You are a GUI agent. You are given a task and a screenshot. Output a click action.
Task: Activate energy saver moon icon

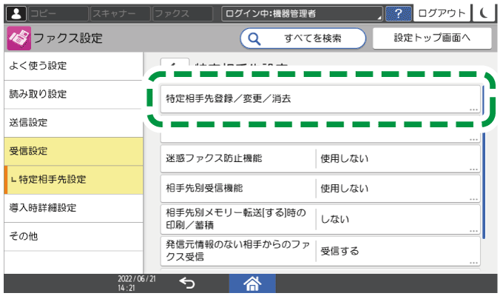484,13
